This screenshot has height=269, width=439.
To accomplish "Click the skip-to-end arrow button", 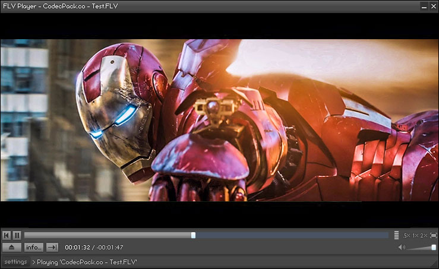I will 52,247.
